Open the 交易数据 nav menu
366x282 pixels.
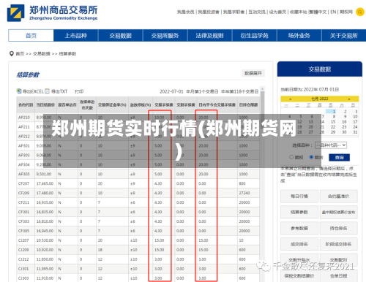[120, 36]
